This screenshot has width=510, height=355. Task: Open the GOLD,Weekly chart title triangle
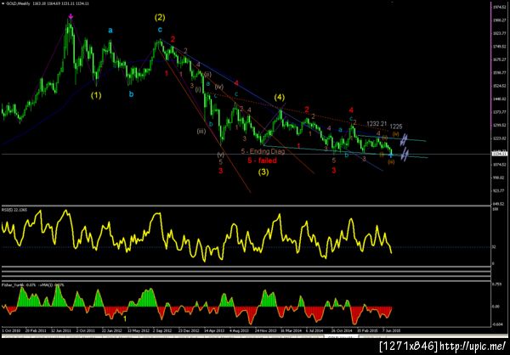point(3,3)
